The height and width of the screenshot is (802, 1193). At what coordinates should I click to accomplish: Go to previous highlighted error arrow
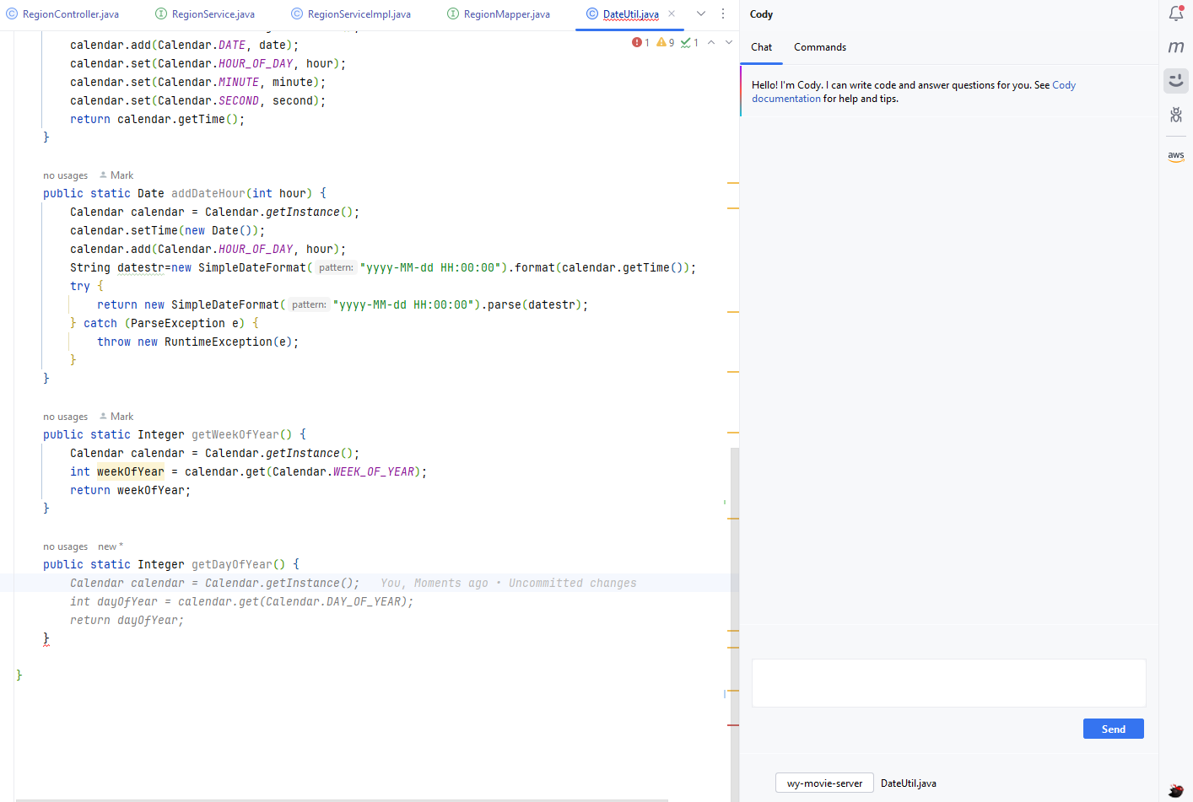pyautogui.click(x=711, y=42)
